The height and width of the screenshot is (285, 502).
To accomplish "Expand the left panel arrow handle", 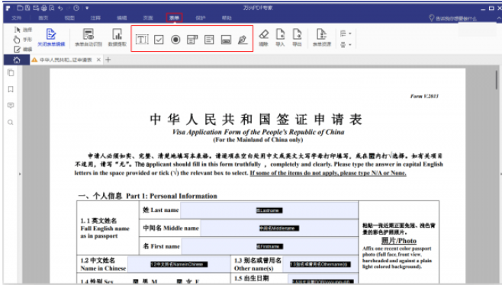I will [20, 174].
